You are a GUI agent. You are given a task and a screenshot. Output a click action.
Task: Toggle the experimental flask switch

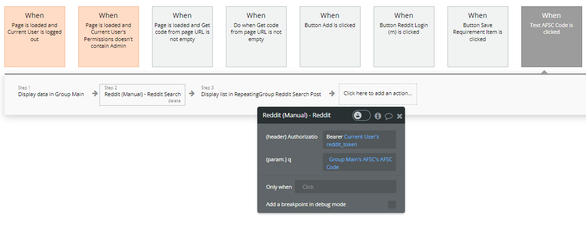point(362,115)
